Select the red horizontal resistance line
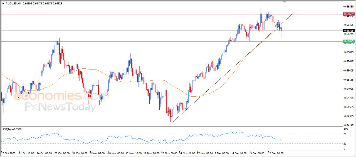The width and height of the screenshot is (356, 157). pos(139,14)
